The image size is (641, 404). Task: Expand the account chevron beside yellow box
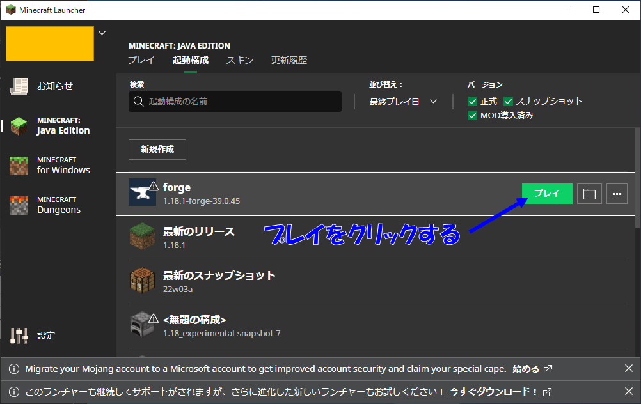[x=102, y=33]
